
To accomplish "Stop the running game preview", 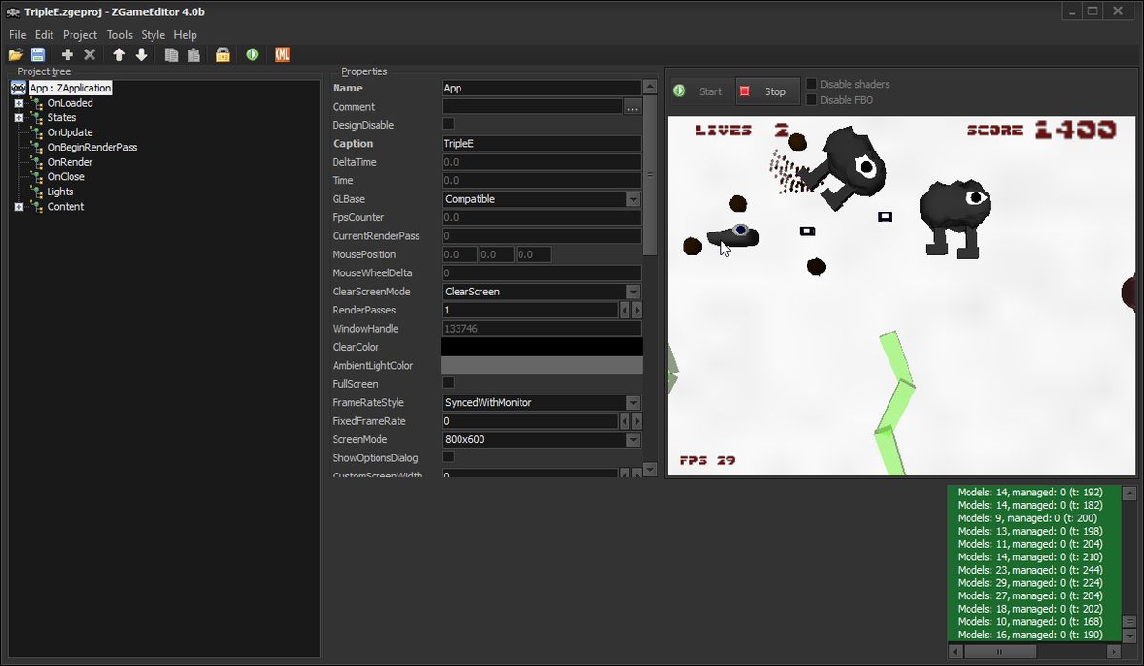I will tap(767, 91).
